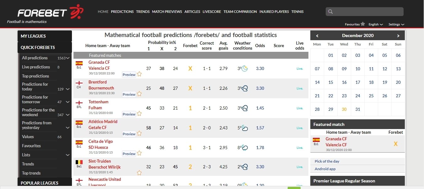Viewport: 424px width, 189px height.
Task: Go to next month in calendar
Action: [398, 36]
